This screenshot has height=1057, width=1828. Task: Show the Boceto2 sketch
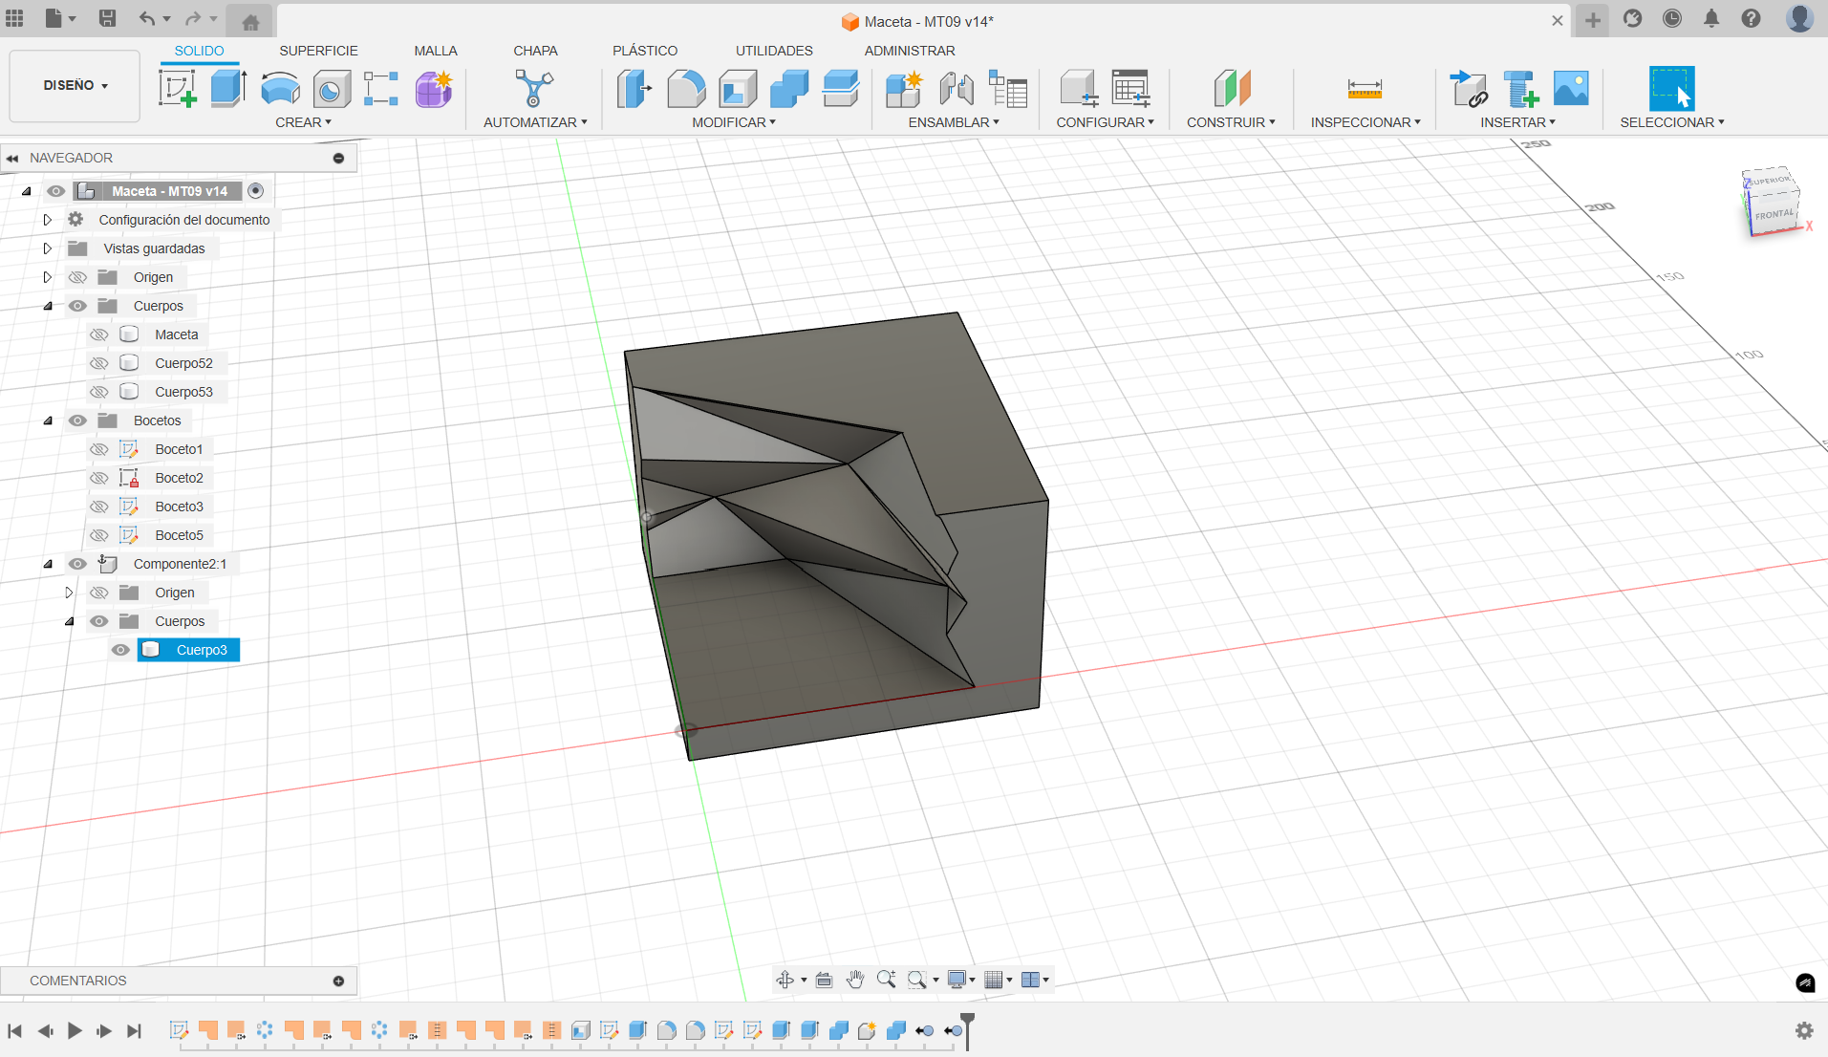98,478
